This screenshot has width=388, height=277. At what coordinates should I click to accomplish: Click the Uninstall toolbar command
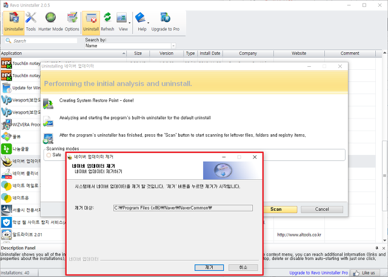91,22
